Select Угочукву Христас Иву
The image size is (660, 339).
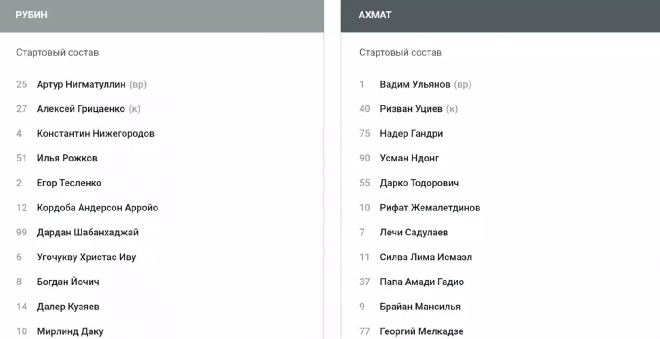(86, 257)
